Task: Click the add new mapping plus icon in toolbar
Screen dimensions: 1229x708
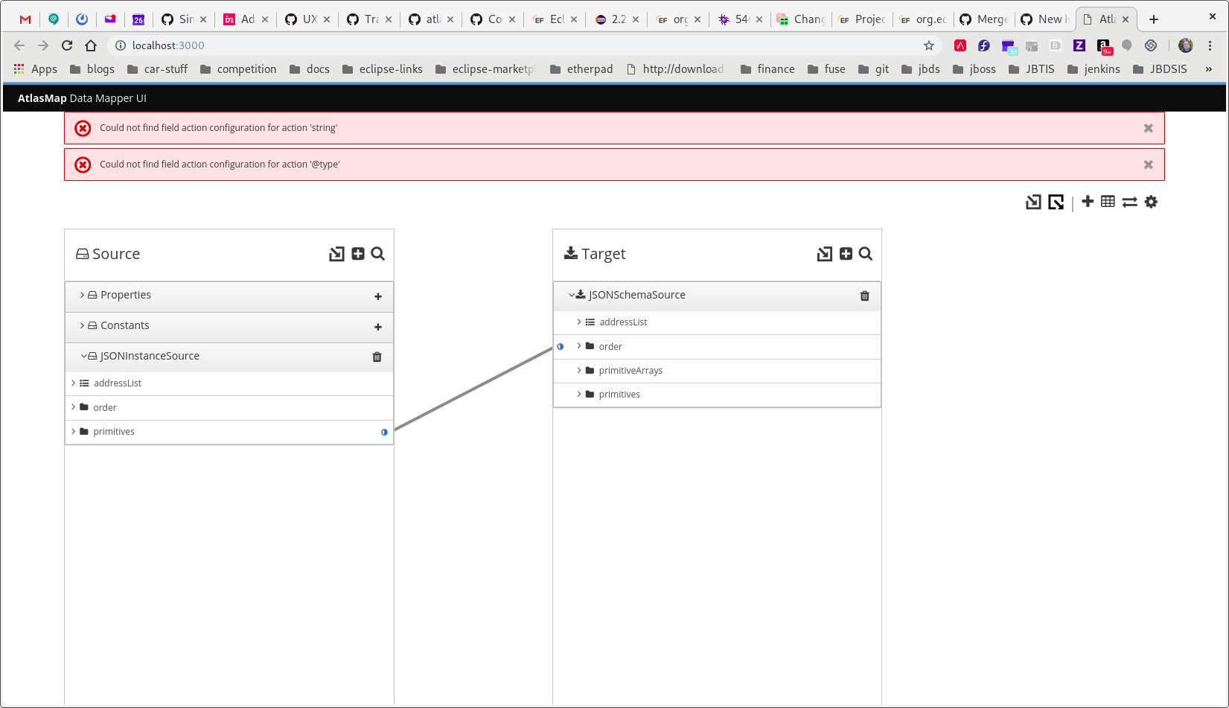Action: [x=1088, y=202]
